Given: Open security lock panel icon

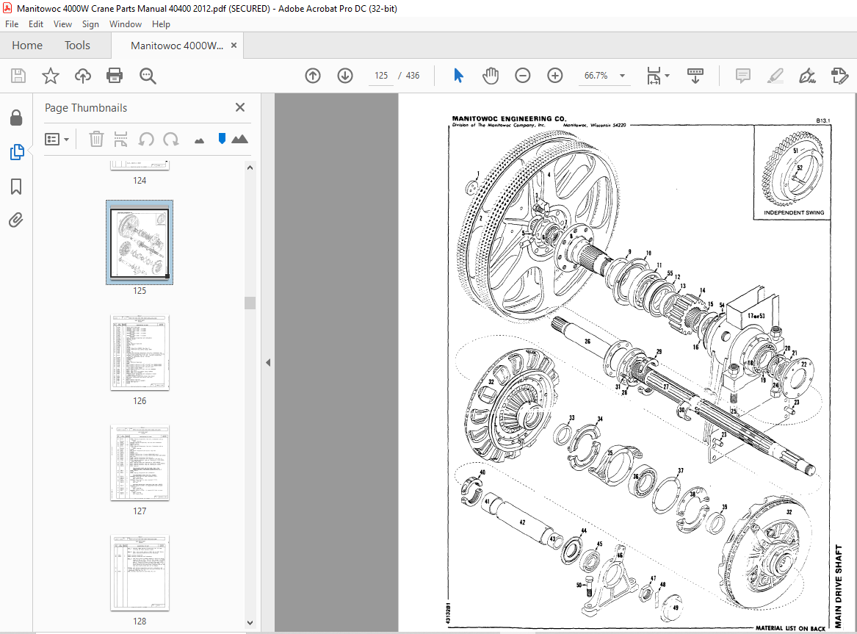Looking at the screenshot, I should pyautogui.click(x=16, y=117).
